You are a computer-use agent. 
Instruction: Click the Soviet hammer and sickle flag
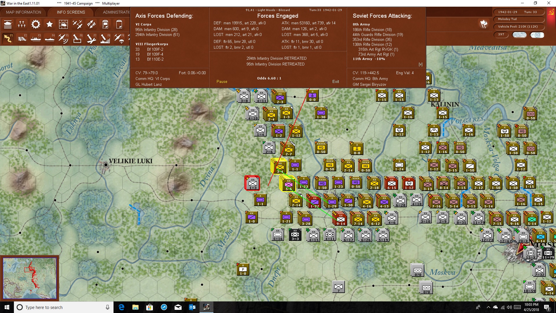coord(551,12)
